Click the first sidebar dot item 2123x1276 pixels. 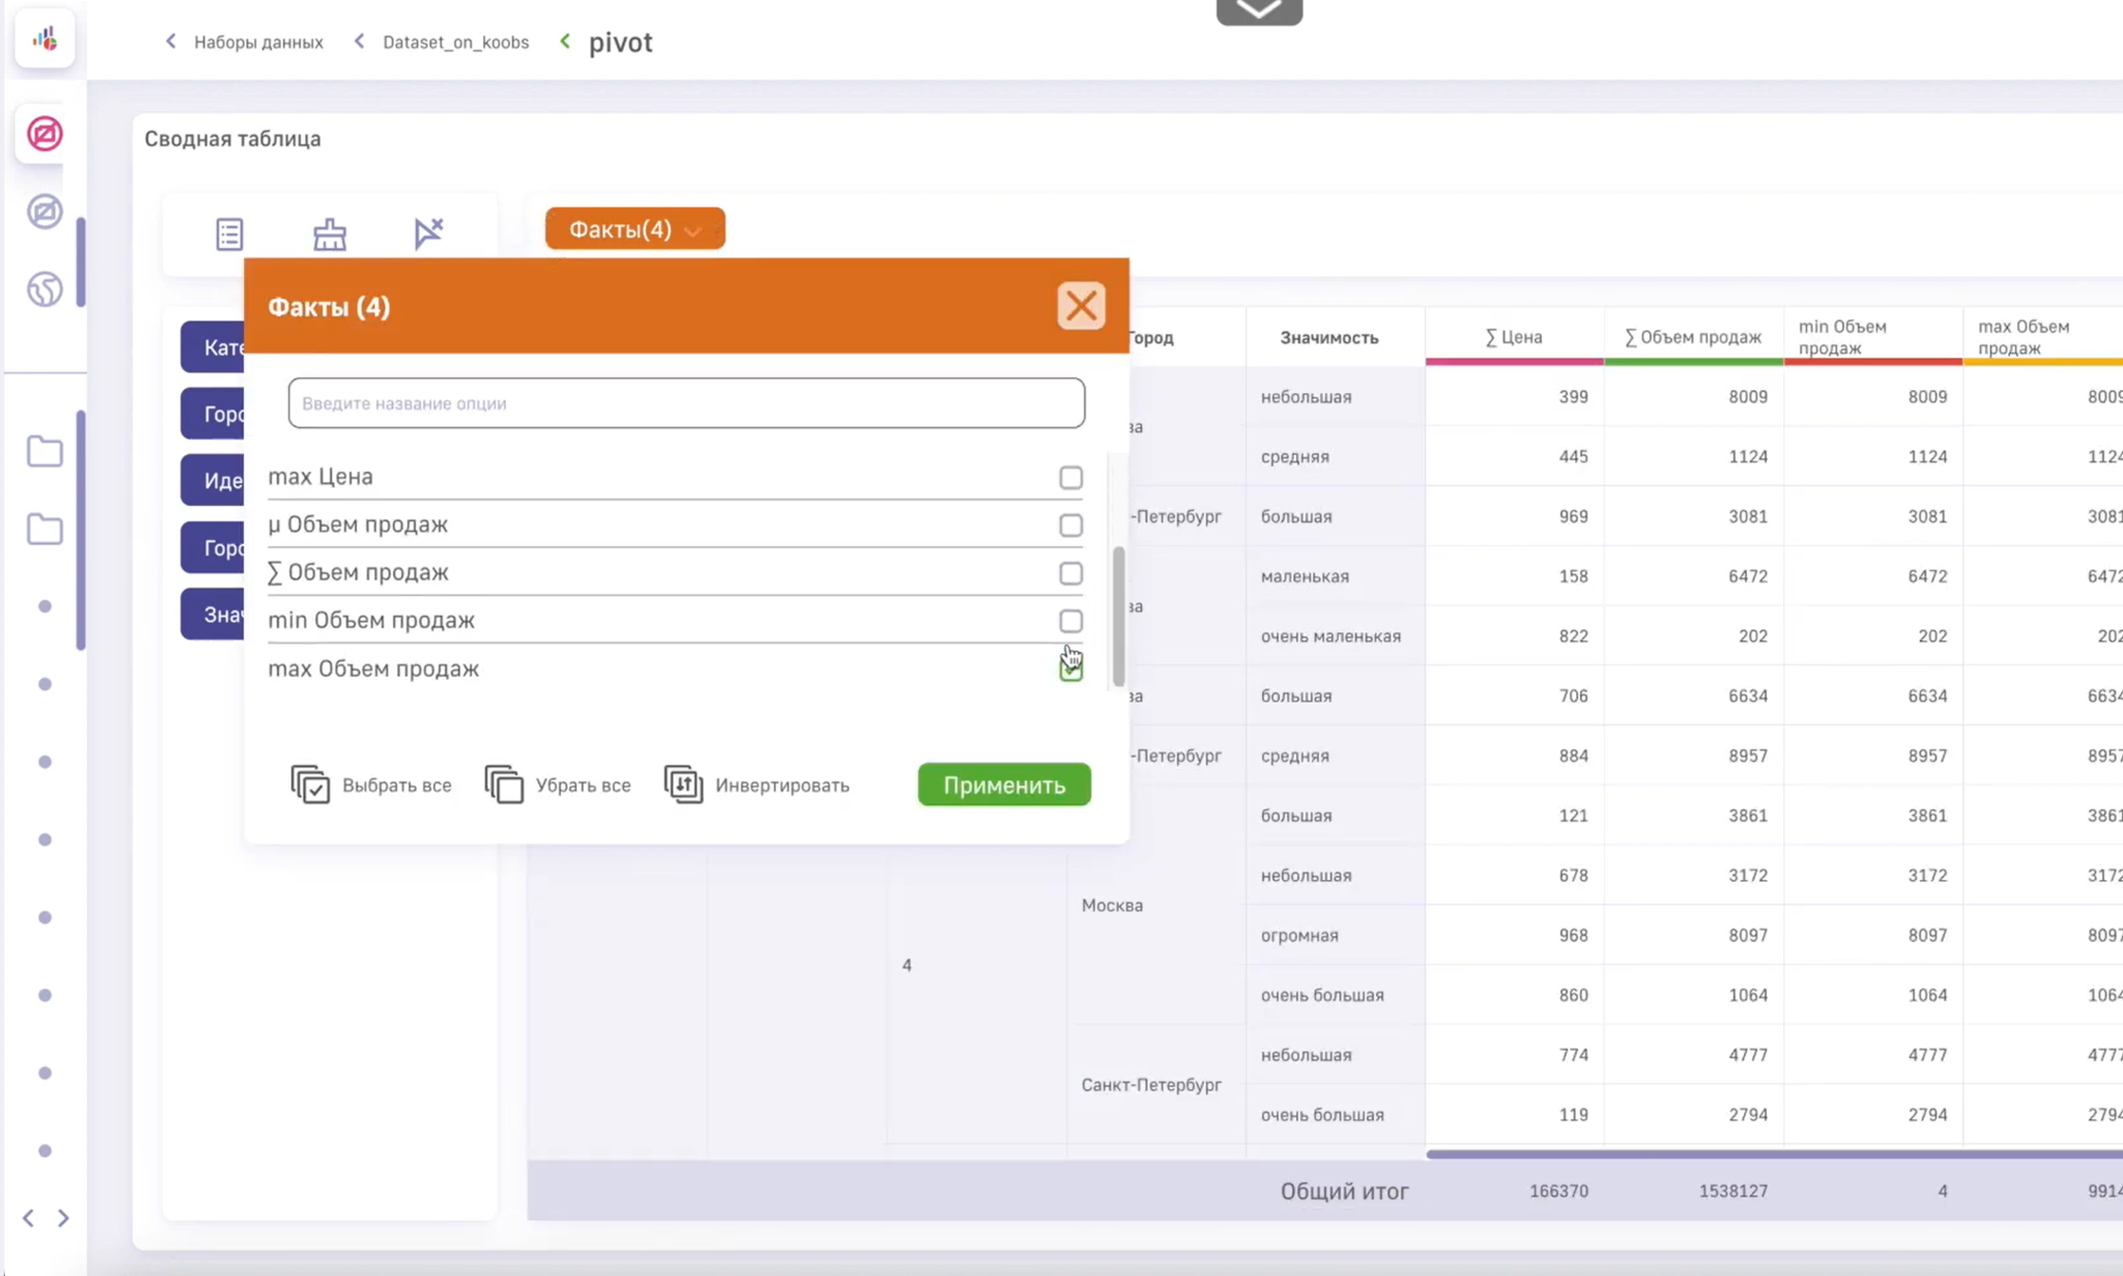coord(45,607)
